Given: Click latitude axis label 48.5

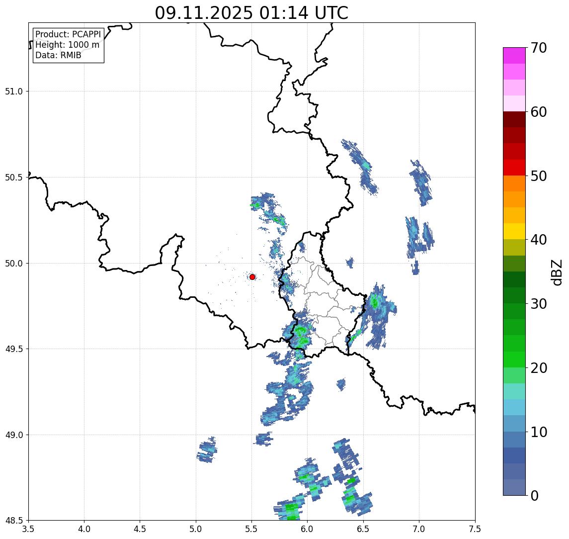Looking at the screenshot, I should pyautogui.click(x=14, y=521).
